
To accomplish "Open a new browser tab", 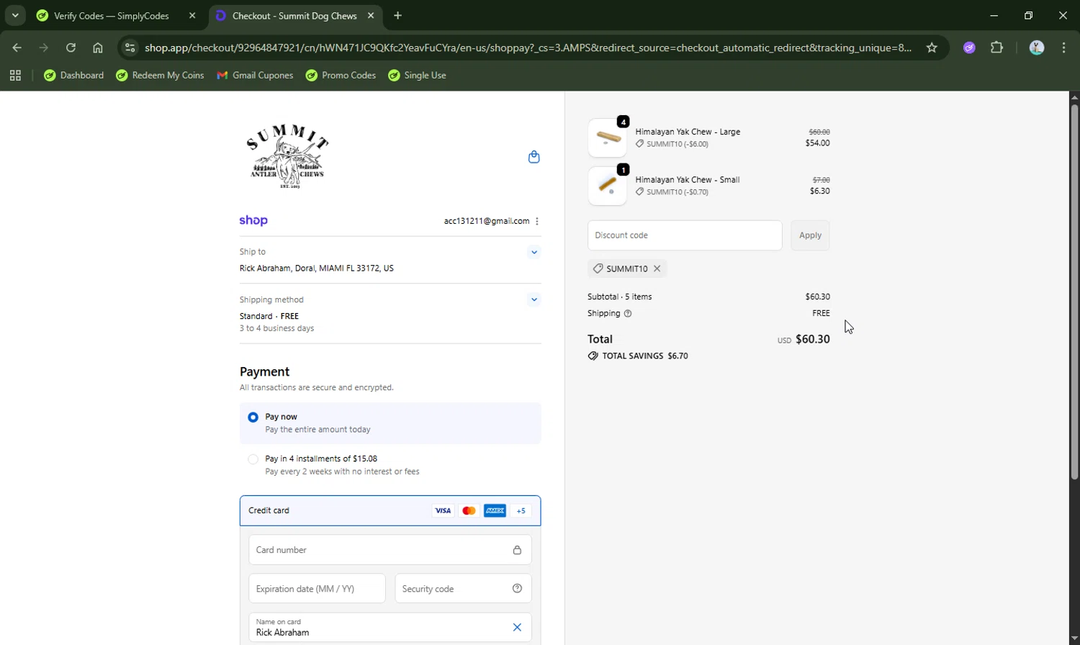I will [x=397, y=15].
